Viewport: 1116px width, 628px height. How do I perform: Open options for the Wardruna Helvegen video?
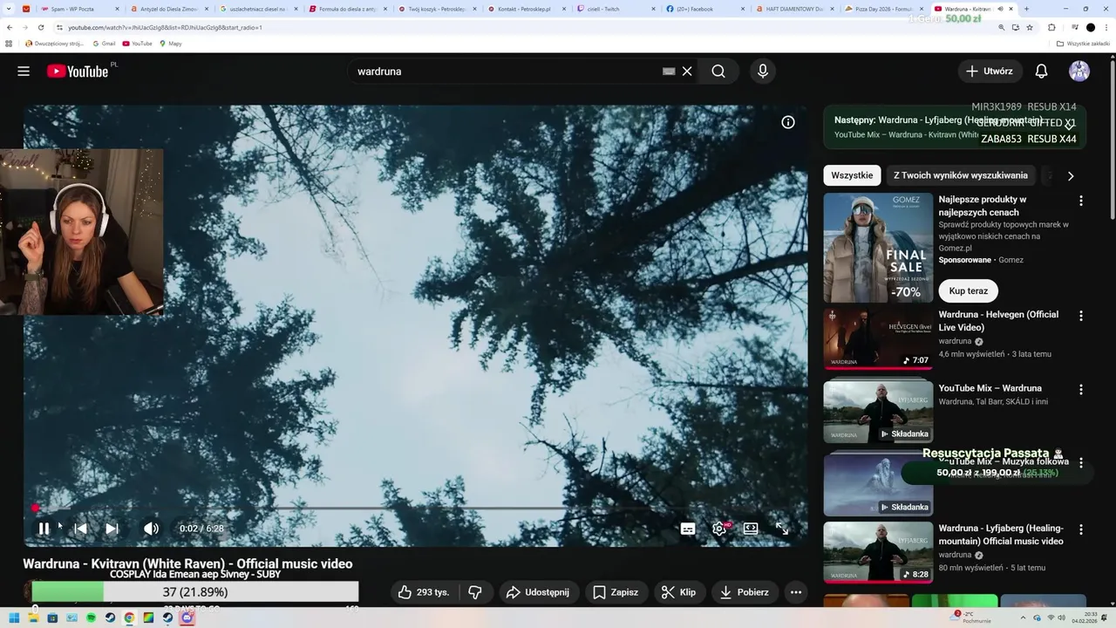[x=1081, y=316]
